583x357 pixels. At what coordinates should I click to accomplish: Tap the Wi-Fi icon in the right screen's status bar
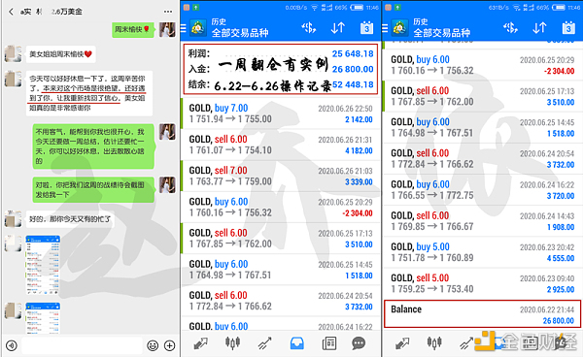[517, 7]
